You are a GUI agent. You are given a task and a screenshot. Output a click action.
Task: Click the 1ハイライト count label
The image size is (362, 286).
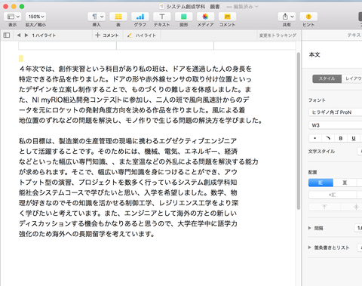pyautogui.click(x=44, y=35)
